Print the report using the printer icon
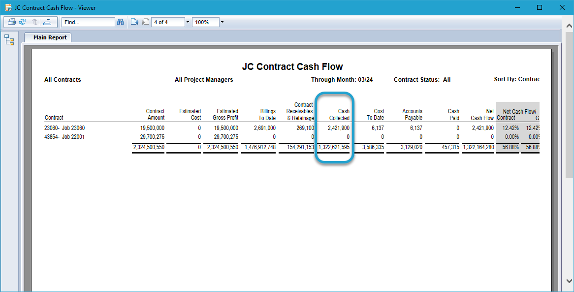The width and height of the screenshot is (574, 292). pos(12,22)
